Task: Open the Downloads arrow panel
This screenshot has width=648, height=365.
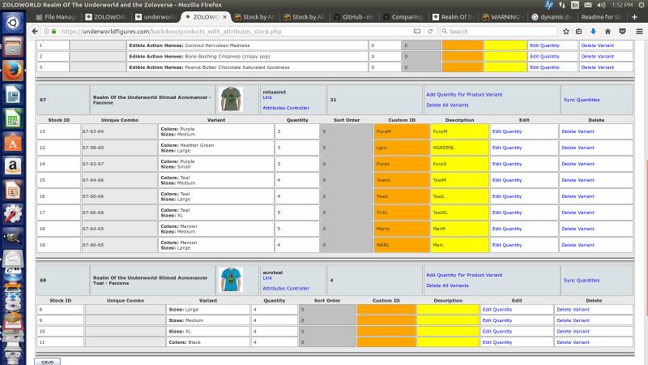Action: pos(593,32)
